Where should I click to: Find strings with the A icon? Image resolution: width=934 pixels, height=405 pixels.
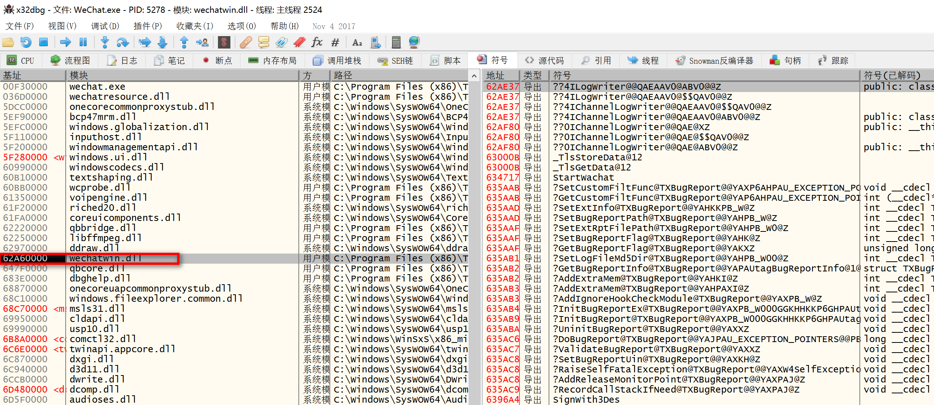tap(357, 42)
